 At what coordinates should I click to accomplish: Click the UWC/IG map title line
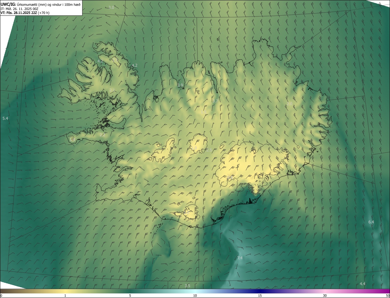pyautogui.click(x=41, y=5)
